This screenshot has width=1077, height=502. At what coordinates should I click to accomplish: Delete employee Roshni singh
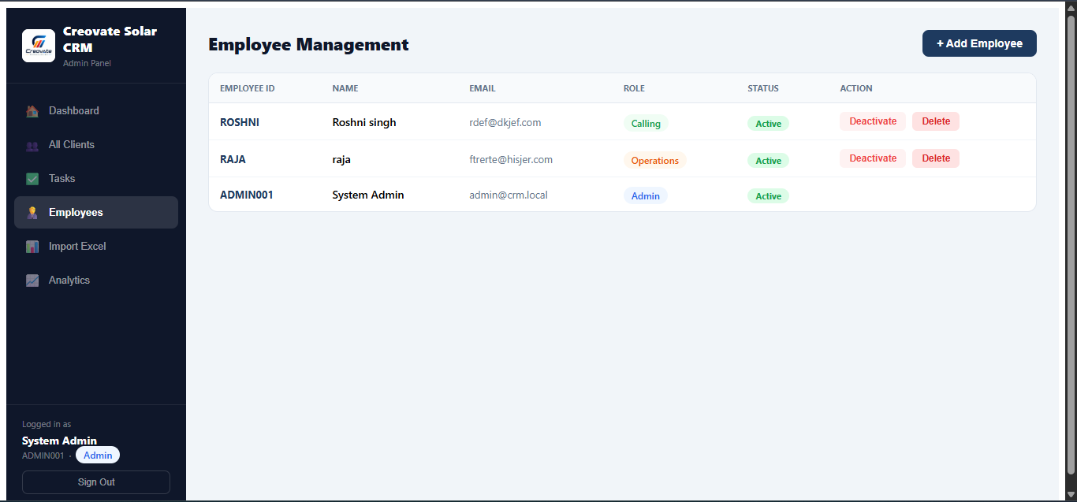pos(936,121)
